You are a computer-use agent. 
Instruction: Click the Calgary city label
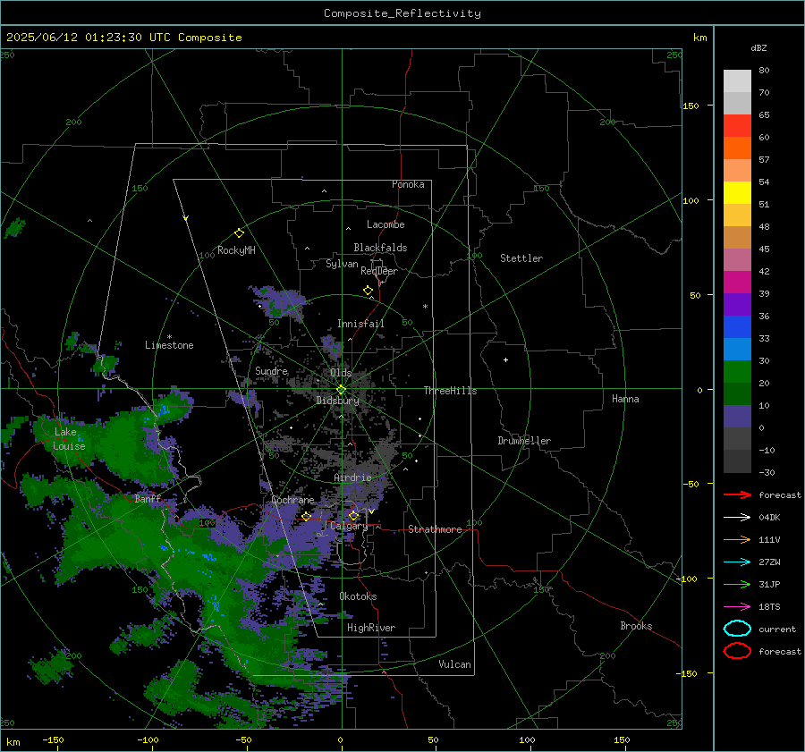click(349, 526)
